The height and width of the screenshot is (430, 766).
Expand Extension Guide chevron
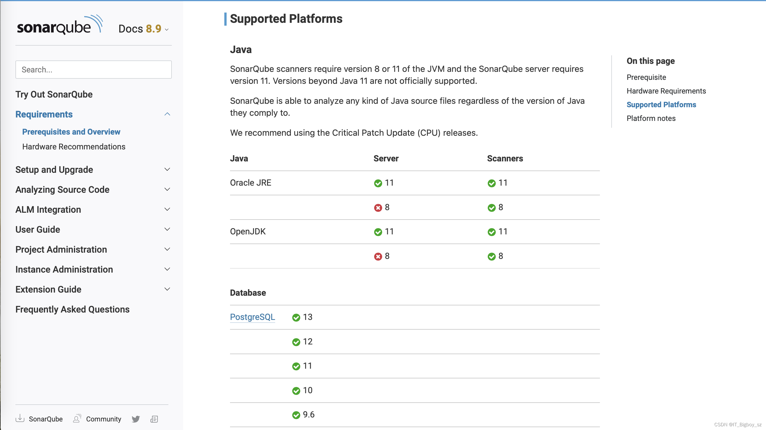pyautogui.click(x=168, y=289)
